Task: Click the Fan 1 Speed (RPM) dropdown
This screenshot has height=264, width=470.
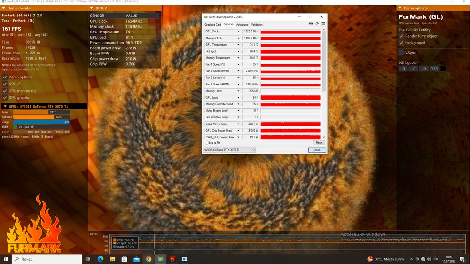Action: pyautogui.click(x=238, y=71)
